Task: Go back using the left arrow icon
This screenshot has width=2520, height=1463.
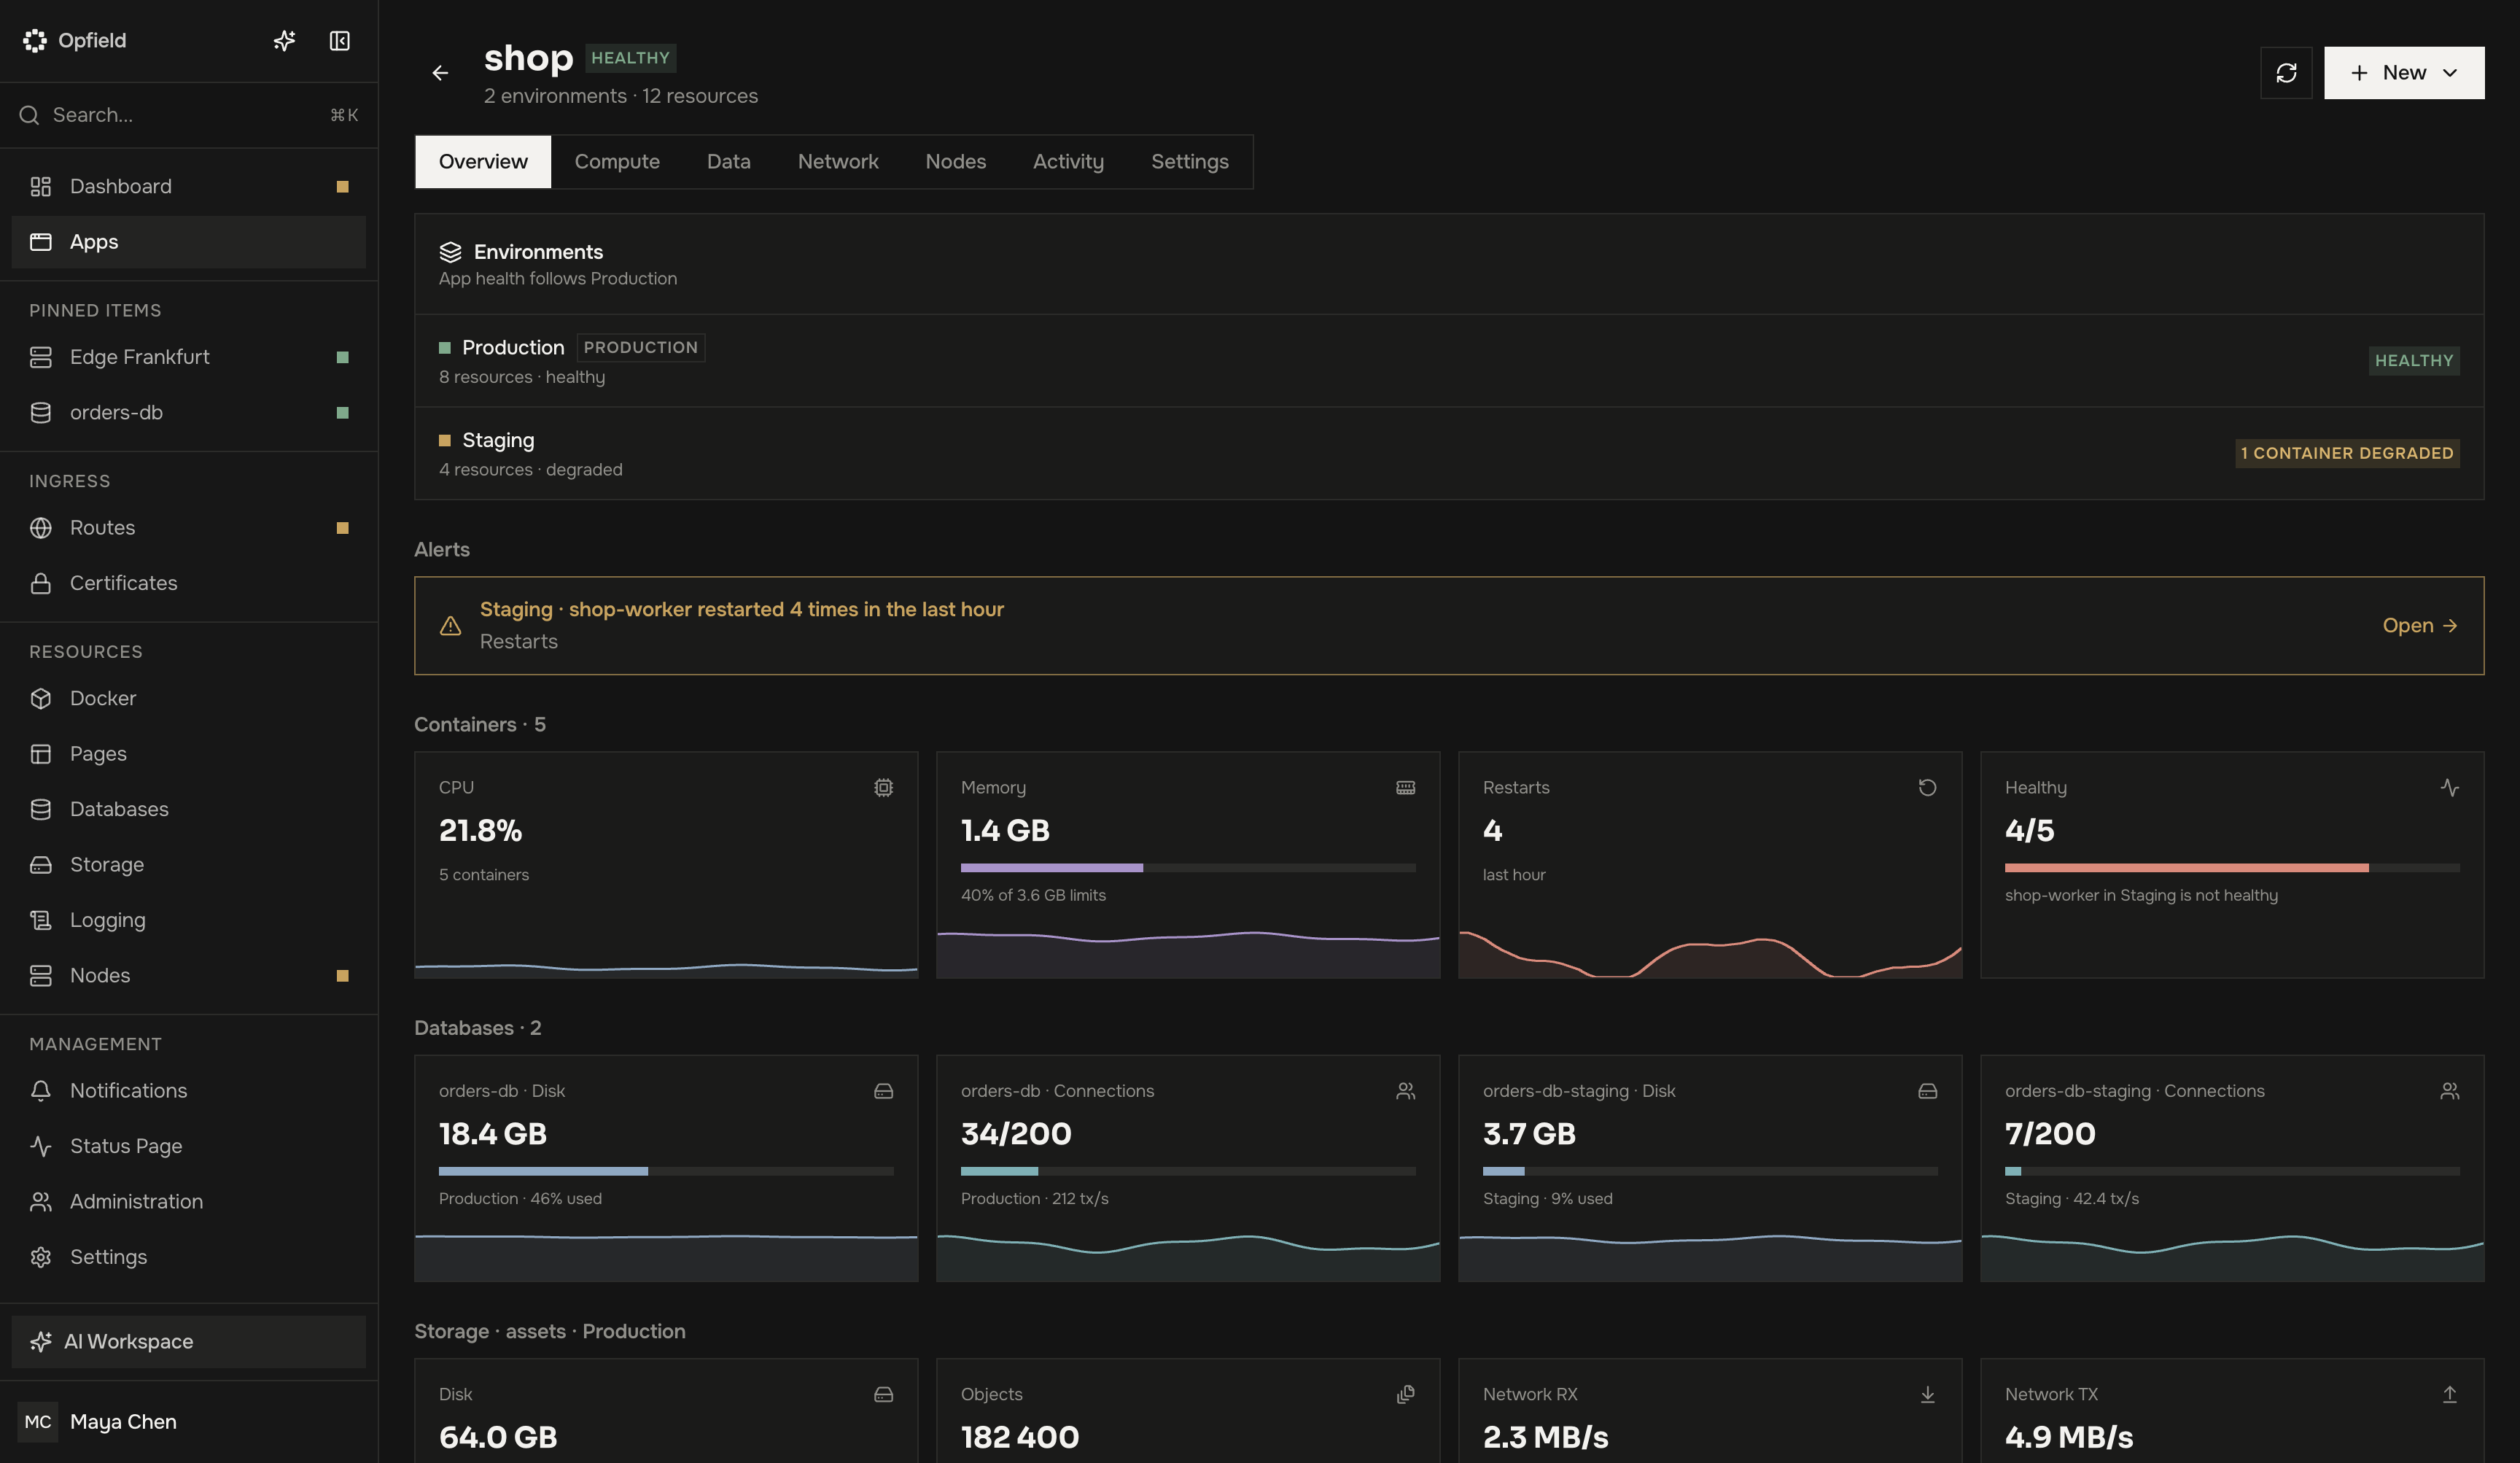Action: point(440,73)
